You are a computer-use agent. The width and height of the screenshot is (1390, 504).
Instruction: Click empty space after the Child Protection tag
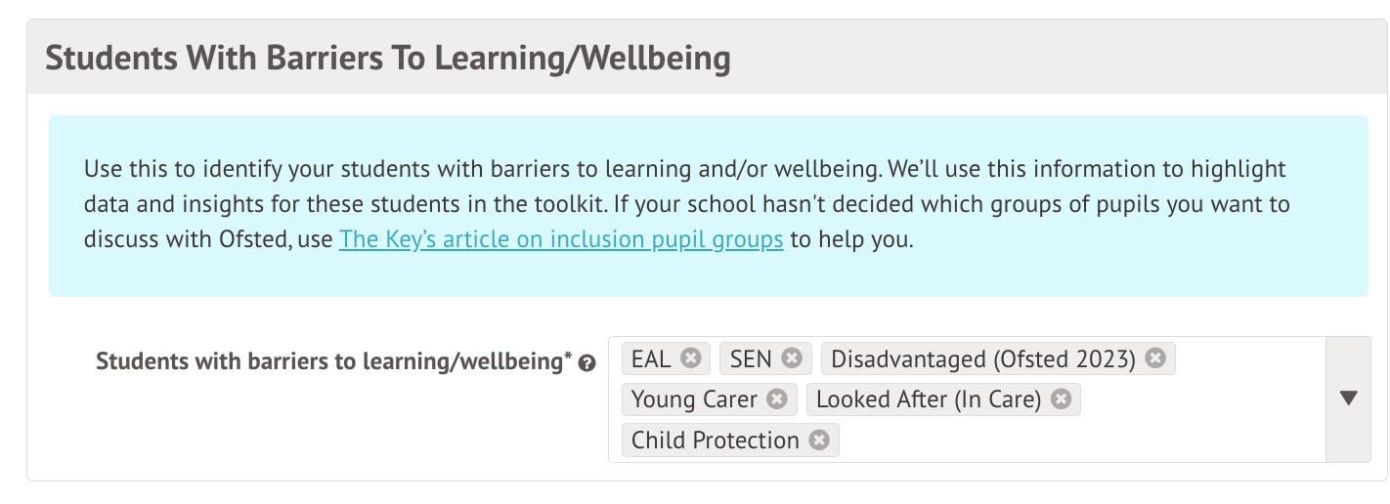[x=1075, y=441]
